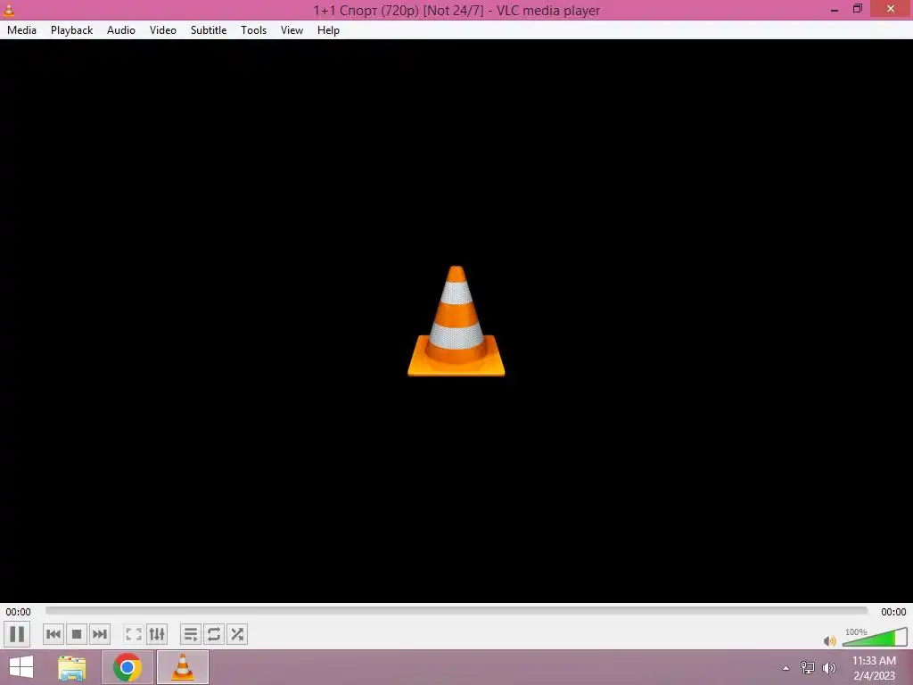Click the VLC cone icon in title bar
Screen dimensions: 913x685
[x=9, y=10]
